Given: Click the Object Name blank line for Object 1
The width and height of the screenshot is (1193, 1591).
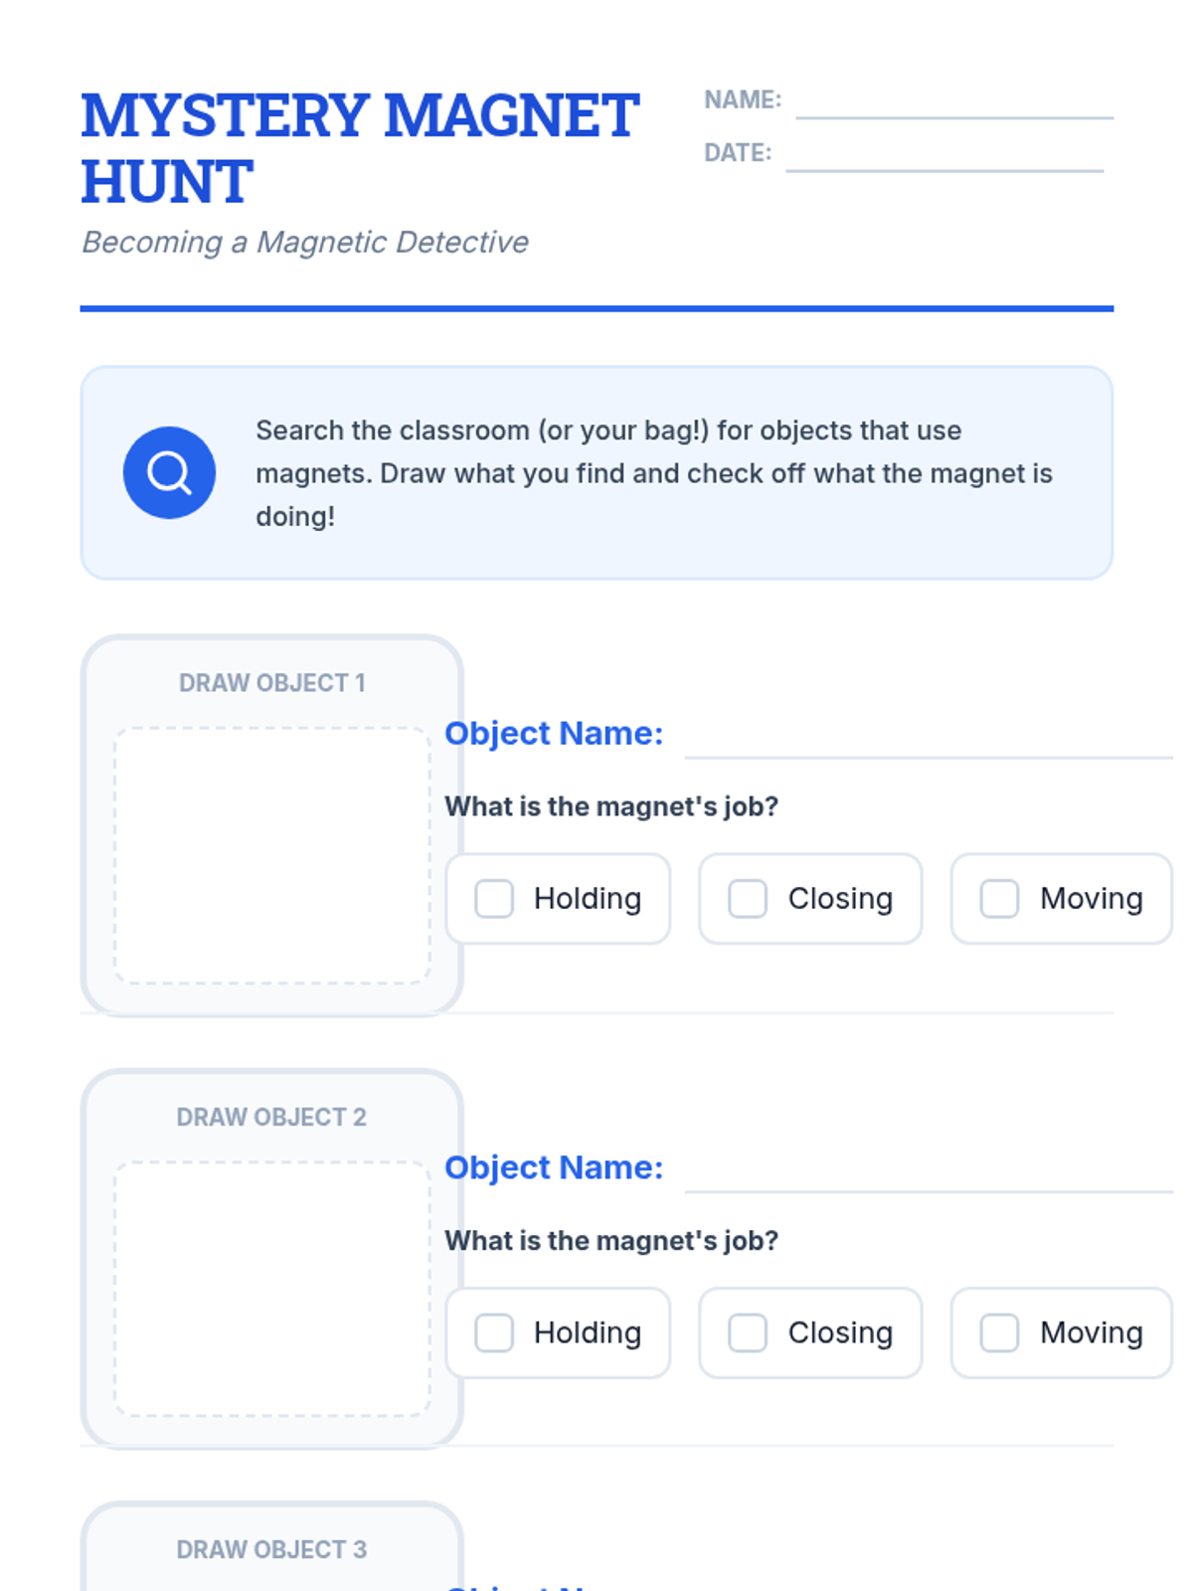Looking at the screenshot, I should [928, 741].
